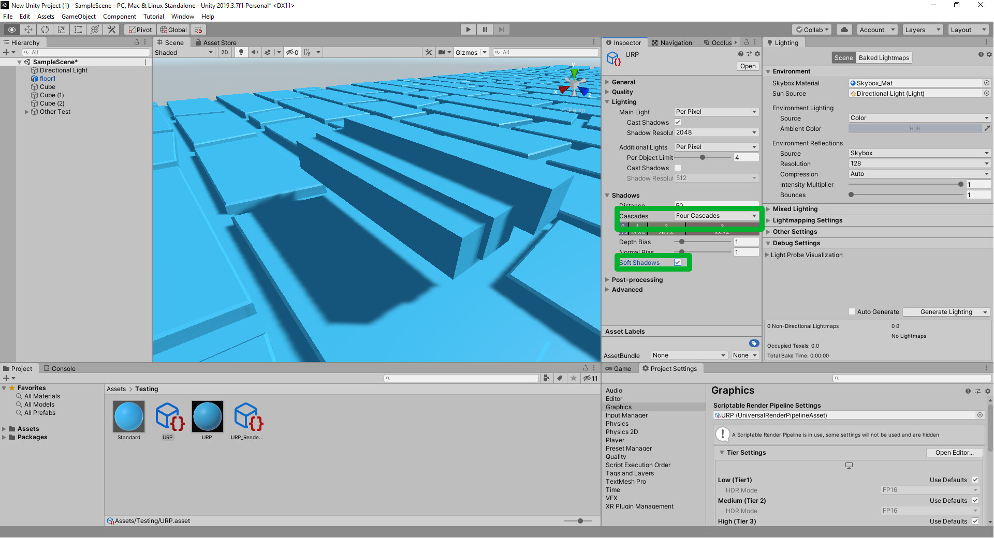This screenshot has width=994, height=538.
Task: Select the Rect Transform tool
Action: 78,29
